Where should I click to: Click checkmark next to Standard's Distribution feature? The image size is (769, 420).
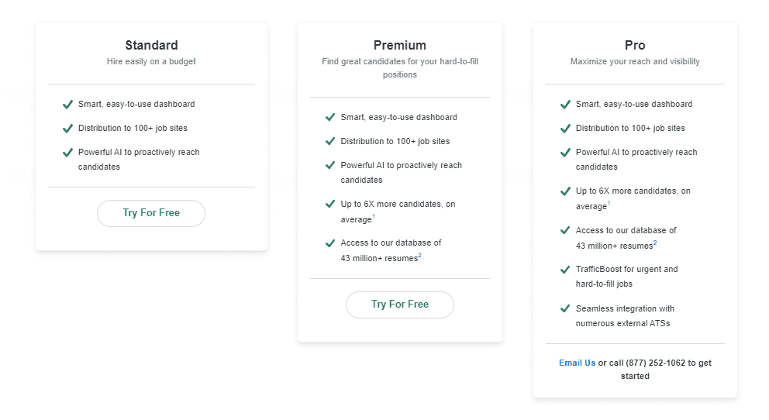[x=68, y=129]
